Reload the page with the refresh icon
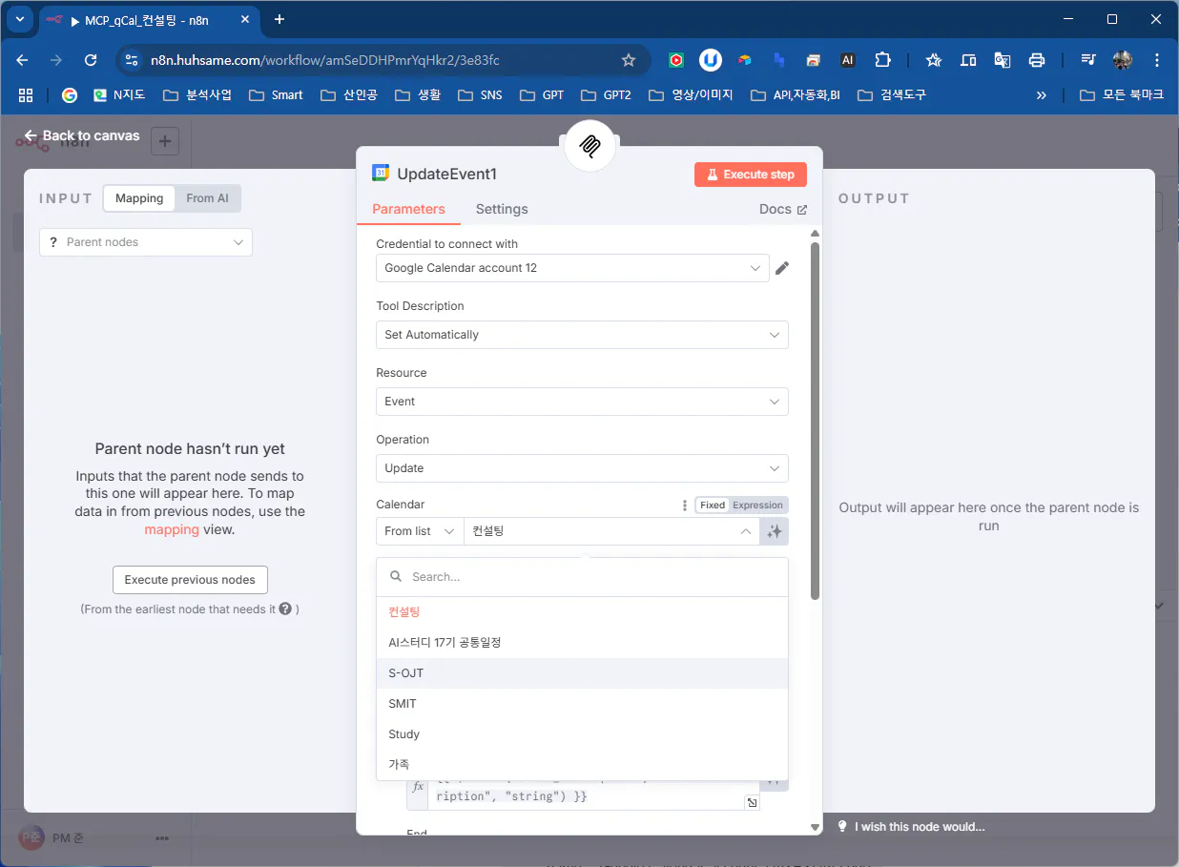The height and width of the screenshot is (867, 1179). click(x=91, y=60)
